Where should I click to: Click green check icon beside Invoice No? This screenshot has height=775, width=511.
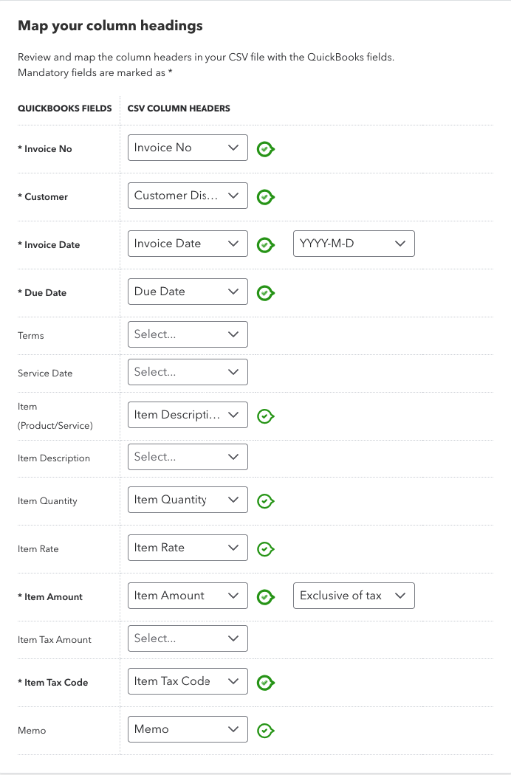[x=265, y=149]
